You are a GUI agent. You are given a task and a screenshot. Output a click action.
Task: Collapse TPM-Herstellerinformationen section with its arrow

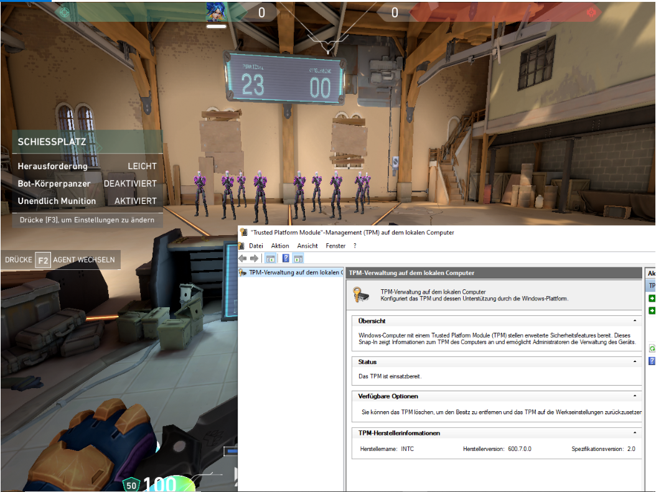tap(635, 433)
